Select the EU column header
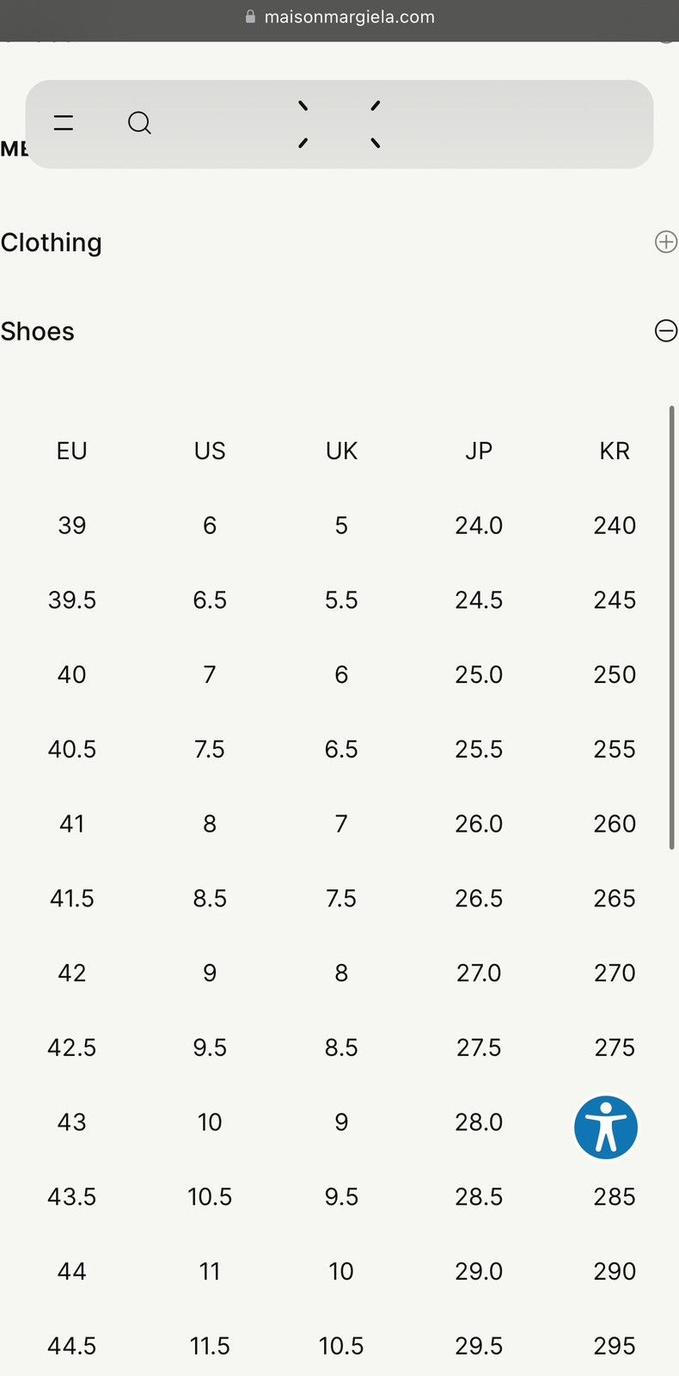 [x=72, y=451]
